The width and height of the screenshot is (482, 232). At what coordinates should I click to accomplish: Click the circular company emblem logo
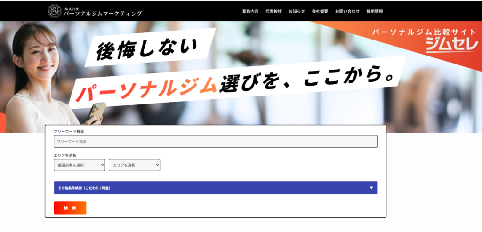coord(55,11)
